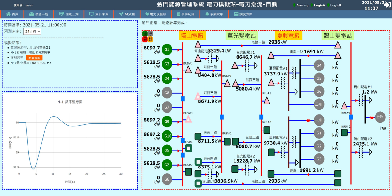Image resolution: width=392 pixels, height=196 pixels.
Task: Select the gray G8 generator icon
Action: (167, 93)
